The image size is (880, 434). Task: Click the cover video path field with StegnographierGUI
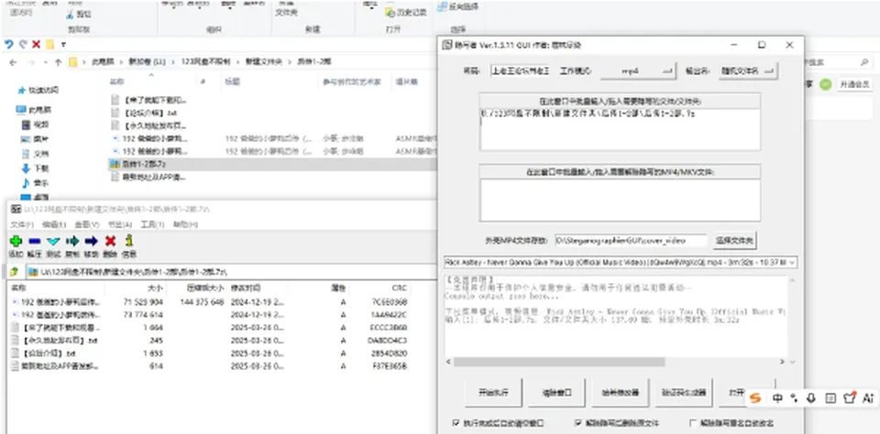tap(632, 241)
